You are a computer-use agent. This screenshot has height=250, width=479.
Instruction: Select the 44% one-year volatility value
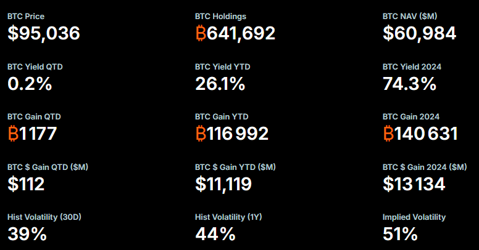215,234
